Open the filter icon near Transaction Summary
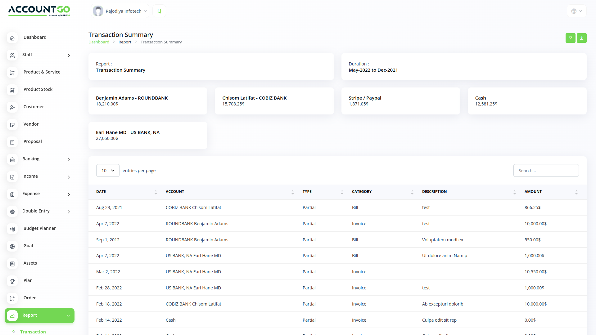The width and height of the screenshot is (596, 335). click(x=571, y=38)
